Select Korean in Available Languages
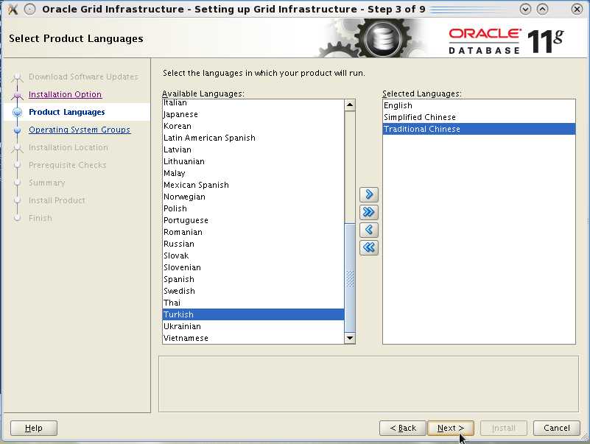Image resolution: width=590 pixels, height=444 pixels. pyautogui.click(x=253, y=126)
